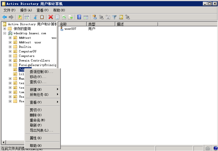218x151 pixels.
Task: Choose 查找(I)... from context menu
Action: tap(43, 82)
